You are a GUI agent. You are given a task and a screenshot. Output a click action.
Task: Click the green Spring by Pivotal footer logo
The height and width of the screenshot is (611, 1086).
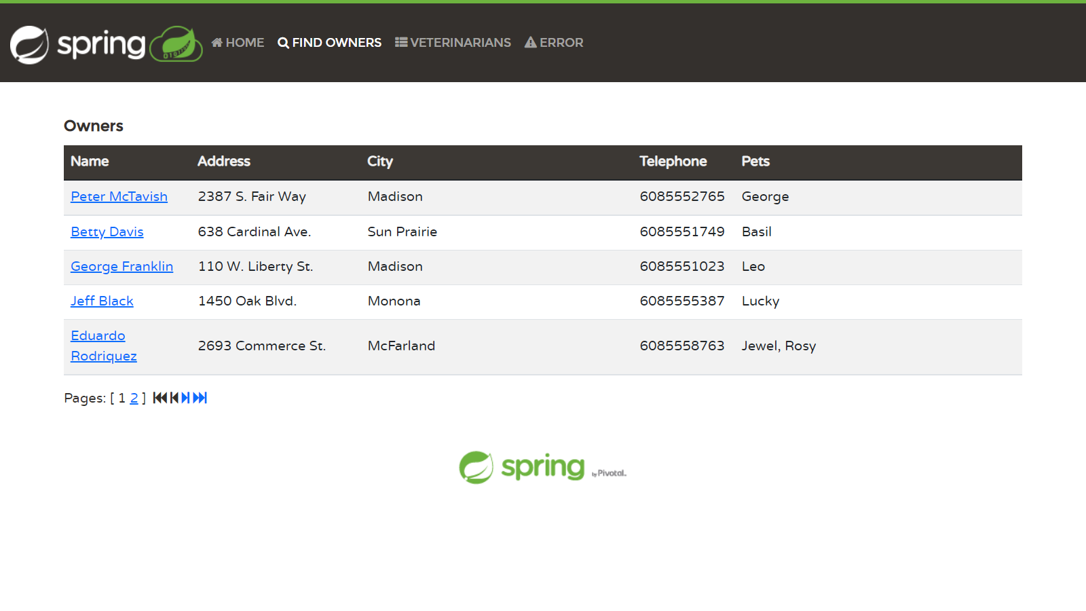coord(542,467)
